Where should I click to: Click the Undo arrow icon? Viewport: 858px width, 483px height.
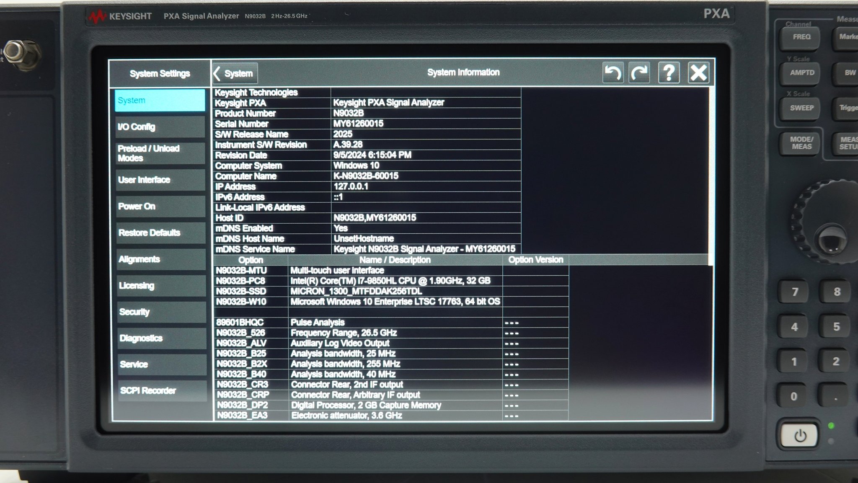(x=612, y=73)
